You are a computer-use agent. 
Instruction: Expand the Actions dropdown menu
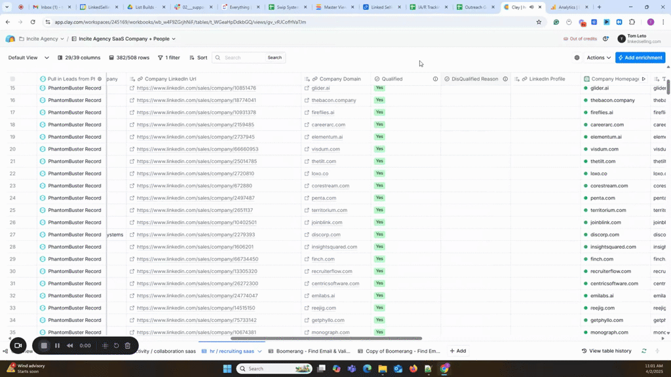coord(598,58)
